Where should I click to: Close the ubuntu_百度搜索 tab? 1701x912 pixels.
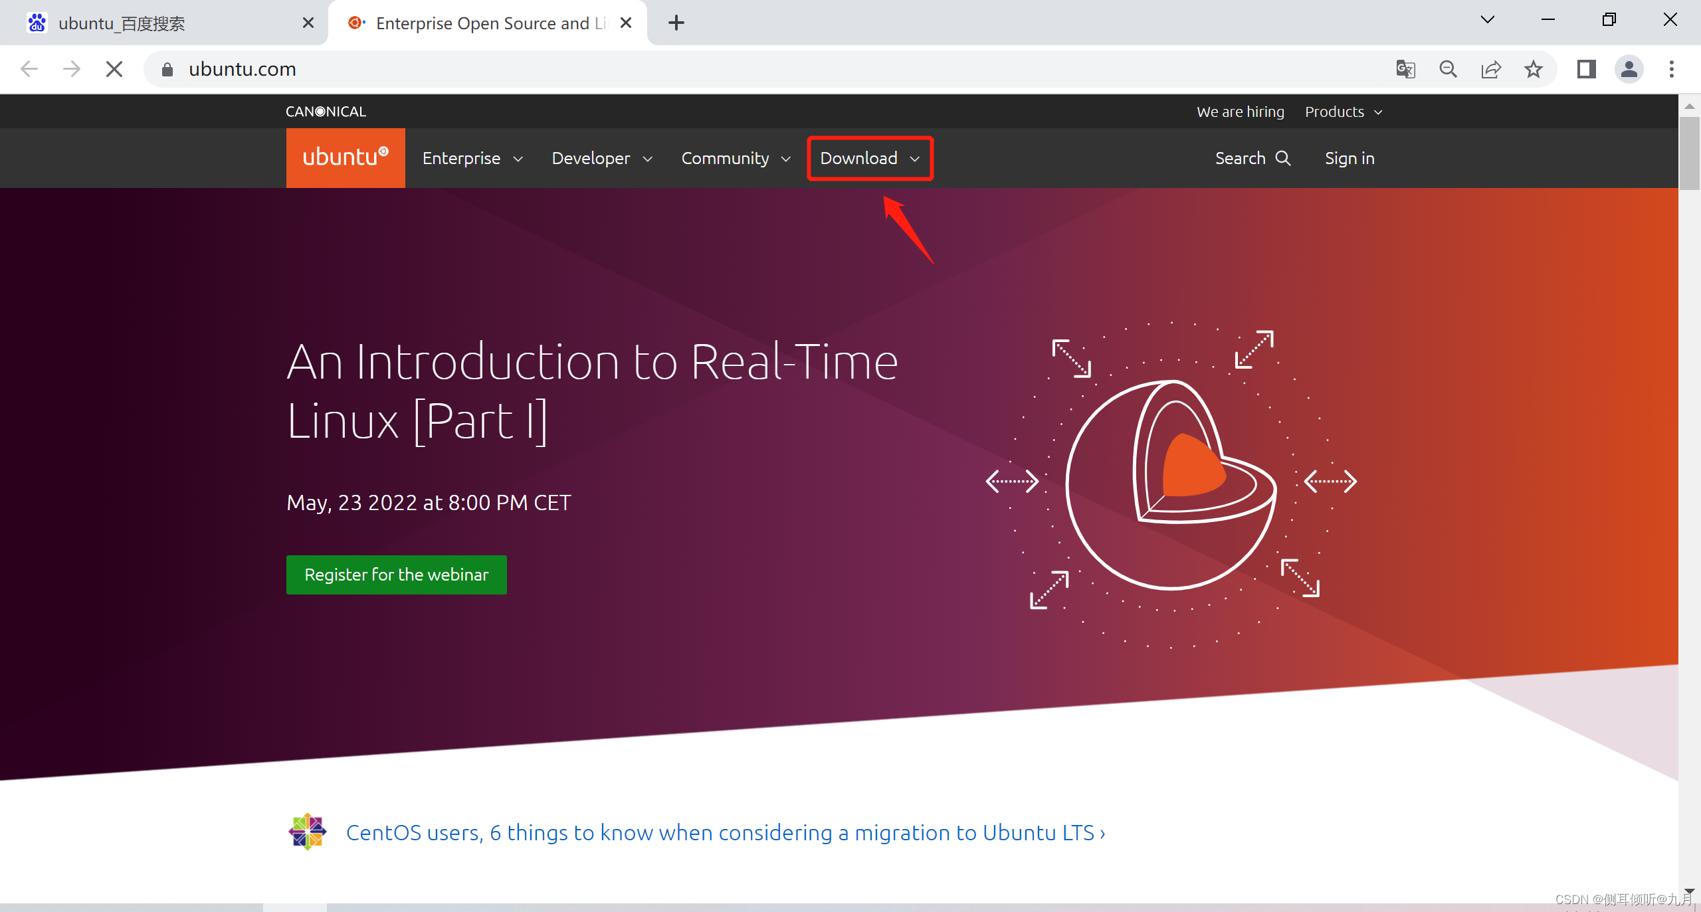(308, 23)
